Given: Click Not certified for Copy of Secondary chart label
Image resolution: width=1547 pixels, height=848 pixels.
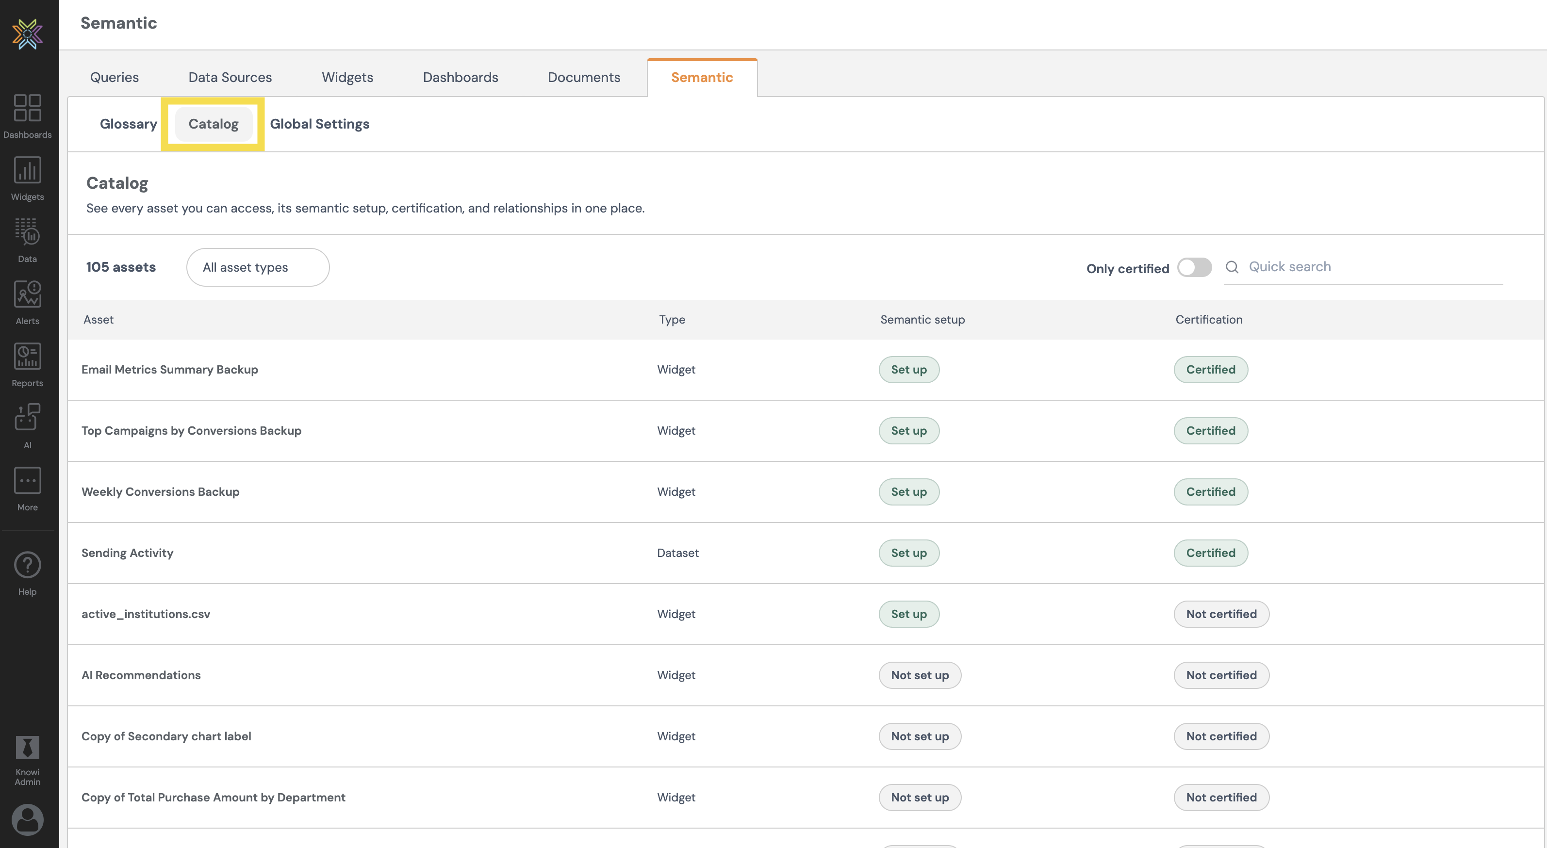Looking at the screenshot, I should click(1221, 736).
